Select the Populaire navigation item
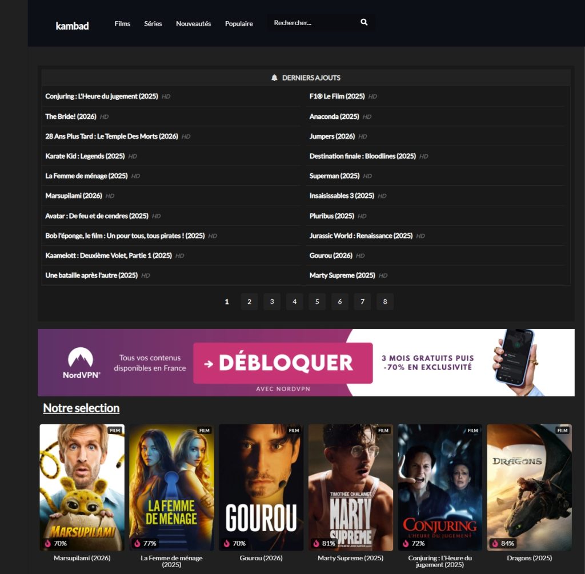The width and height of the screenshot is (585, 574). tap(239, 23)
